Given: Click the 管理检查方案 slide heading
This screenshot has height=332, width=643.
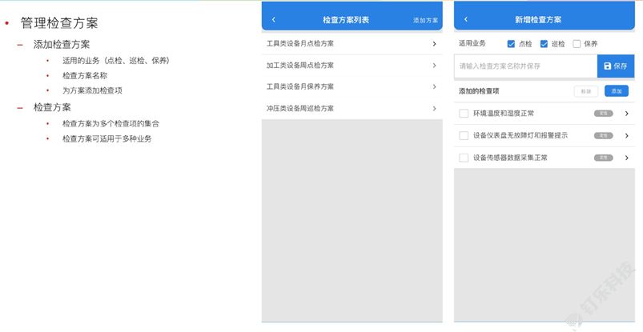Looking at the screenshot, I should click(59, 23).
